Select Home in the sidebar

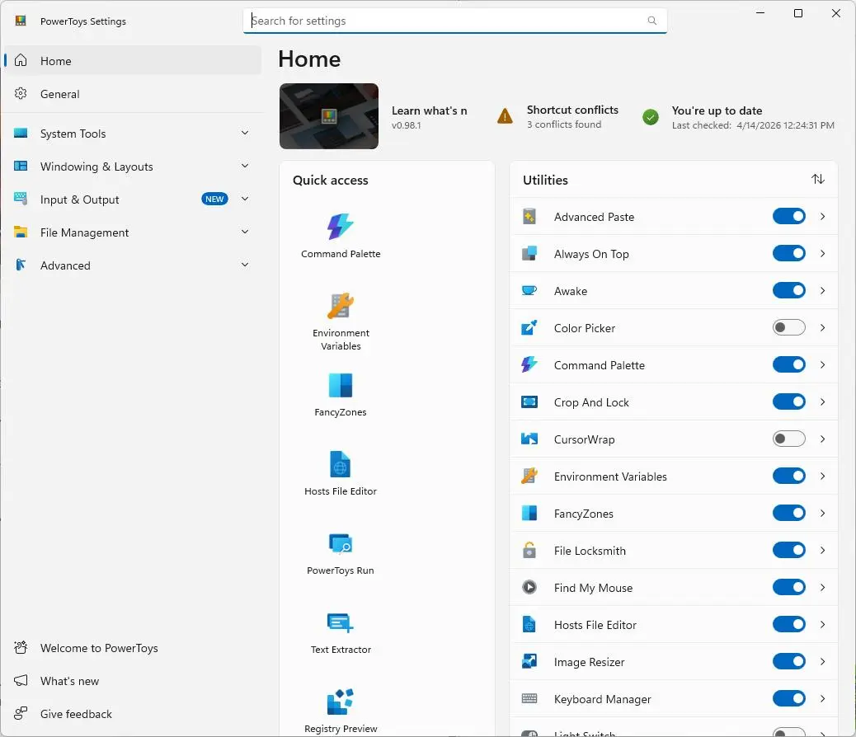tap(132, 61)
